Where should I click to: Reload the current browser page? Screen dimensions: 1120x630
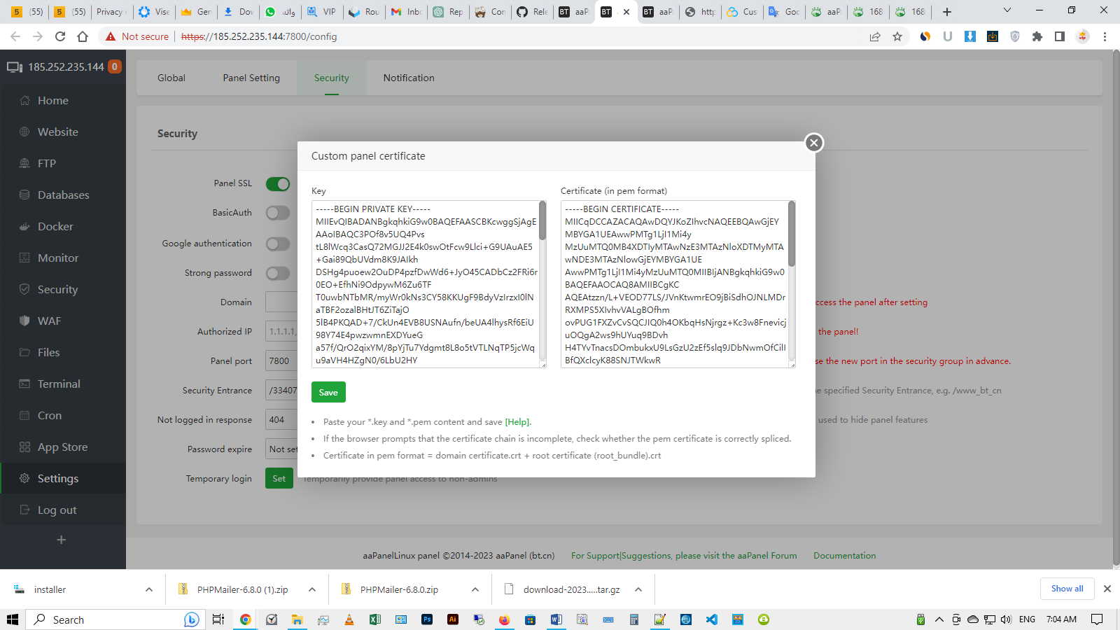click(x=60, y=36)
